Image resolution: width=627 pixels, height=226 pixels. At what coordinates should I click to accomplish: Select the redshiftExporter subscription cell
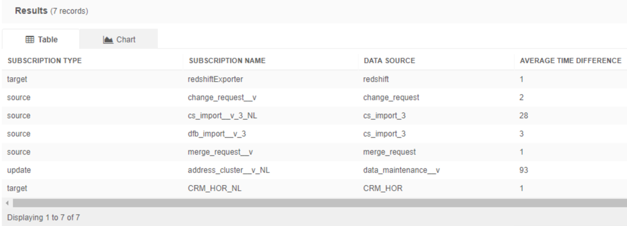pos(216,79)
